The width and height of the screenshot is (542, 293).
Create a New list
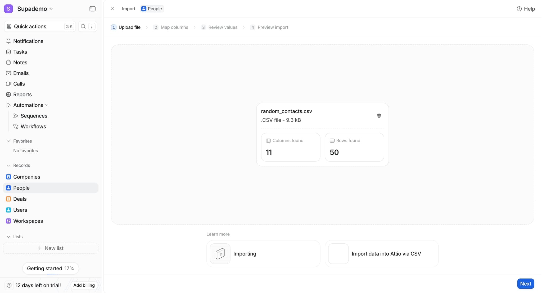click(x=51, y=248)
